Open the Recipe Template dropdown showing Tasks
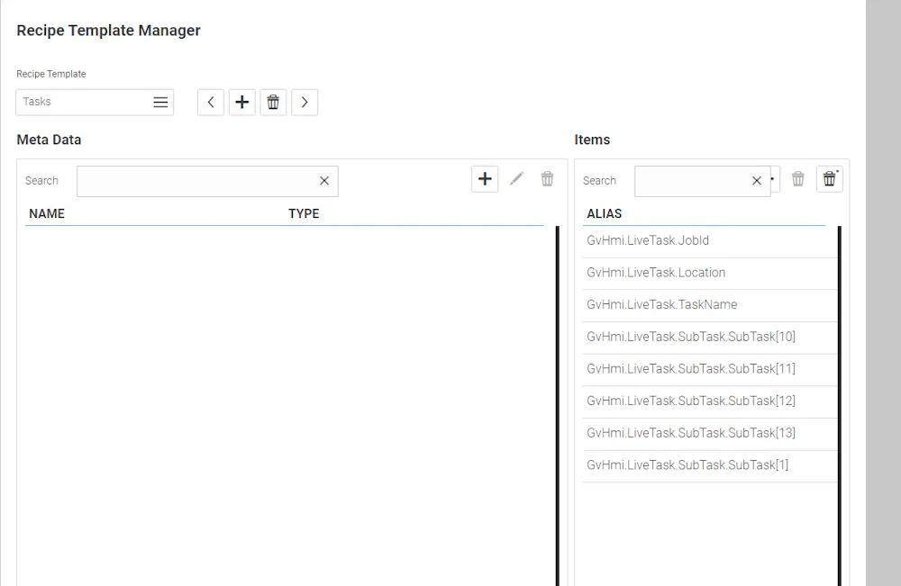The height and width of the screenshot is (586, 901). coord(95,102)
